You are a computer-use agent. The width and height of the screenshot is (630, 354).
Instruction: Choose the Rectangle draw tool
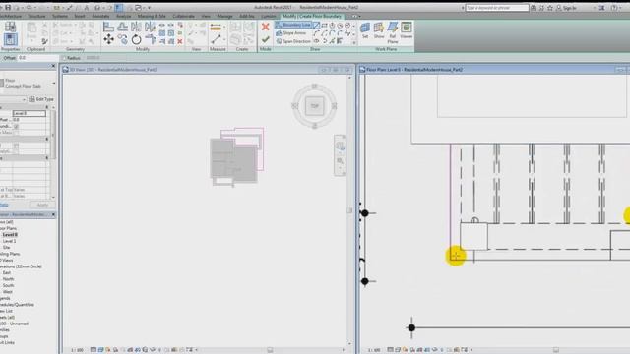324,26
